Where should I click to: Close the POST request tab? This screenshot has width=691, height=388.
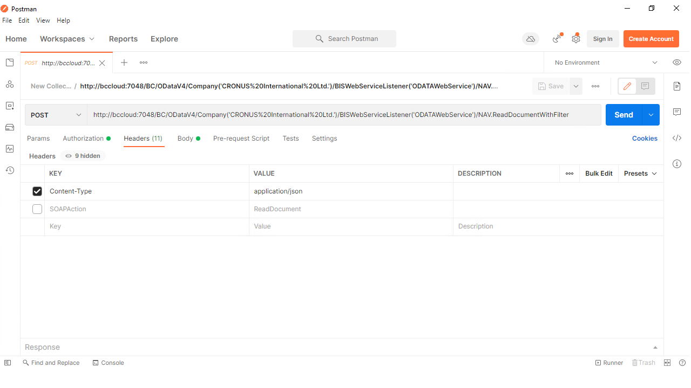click(102, 63)
